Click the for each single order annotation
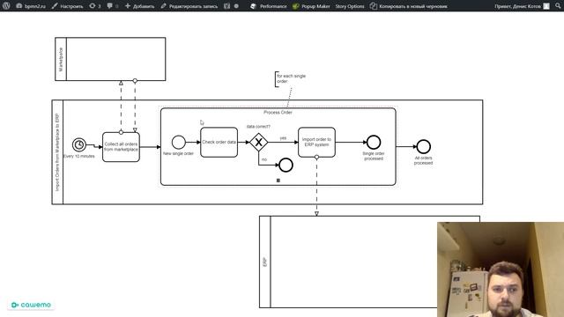This screenshot has width=564, height=317. 291,78
